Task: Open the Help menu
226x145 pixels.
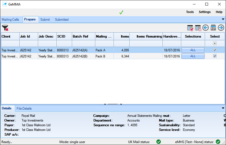Action: 219,12
